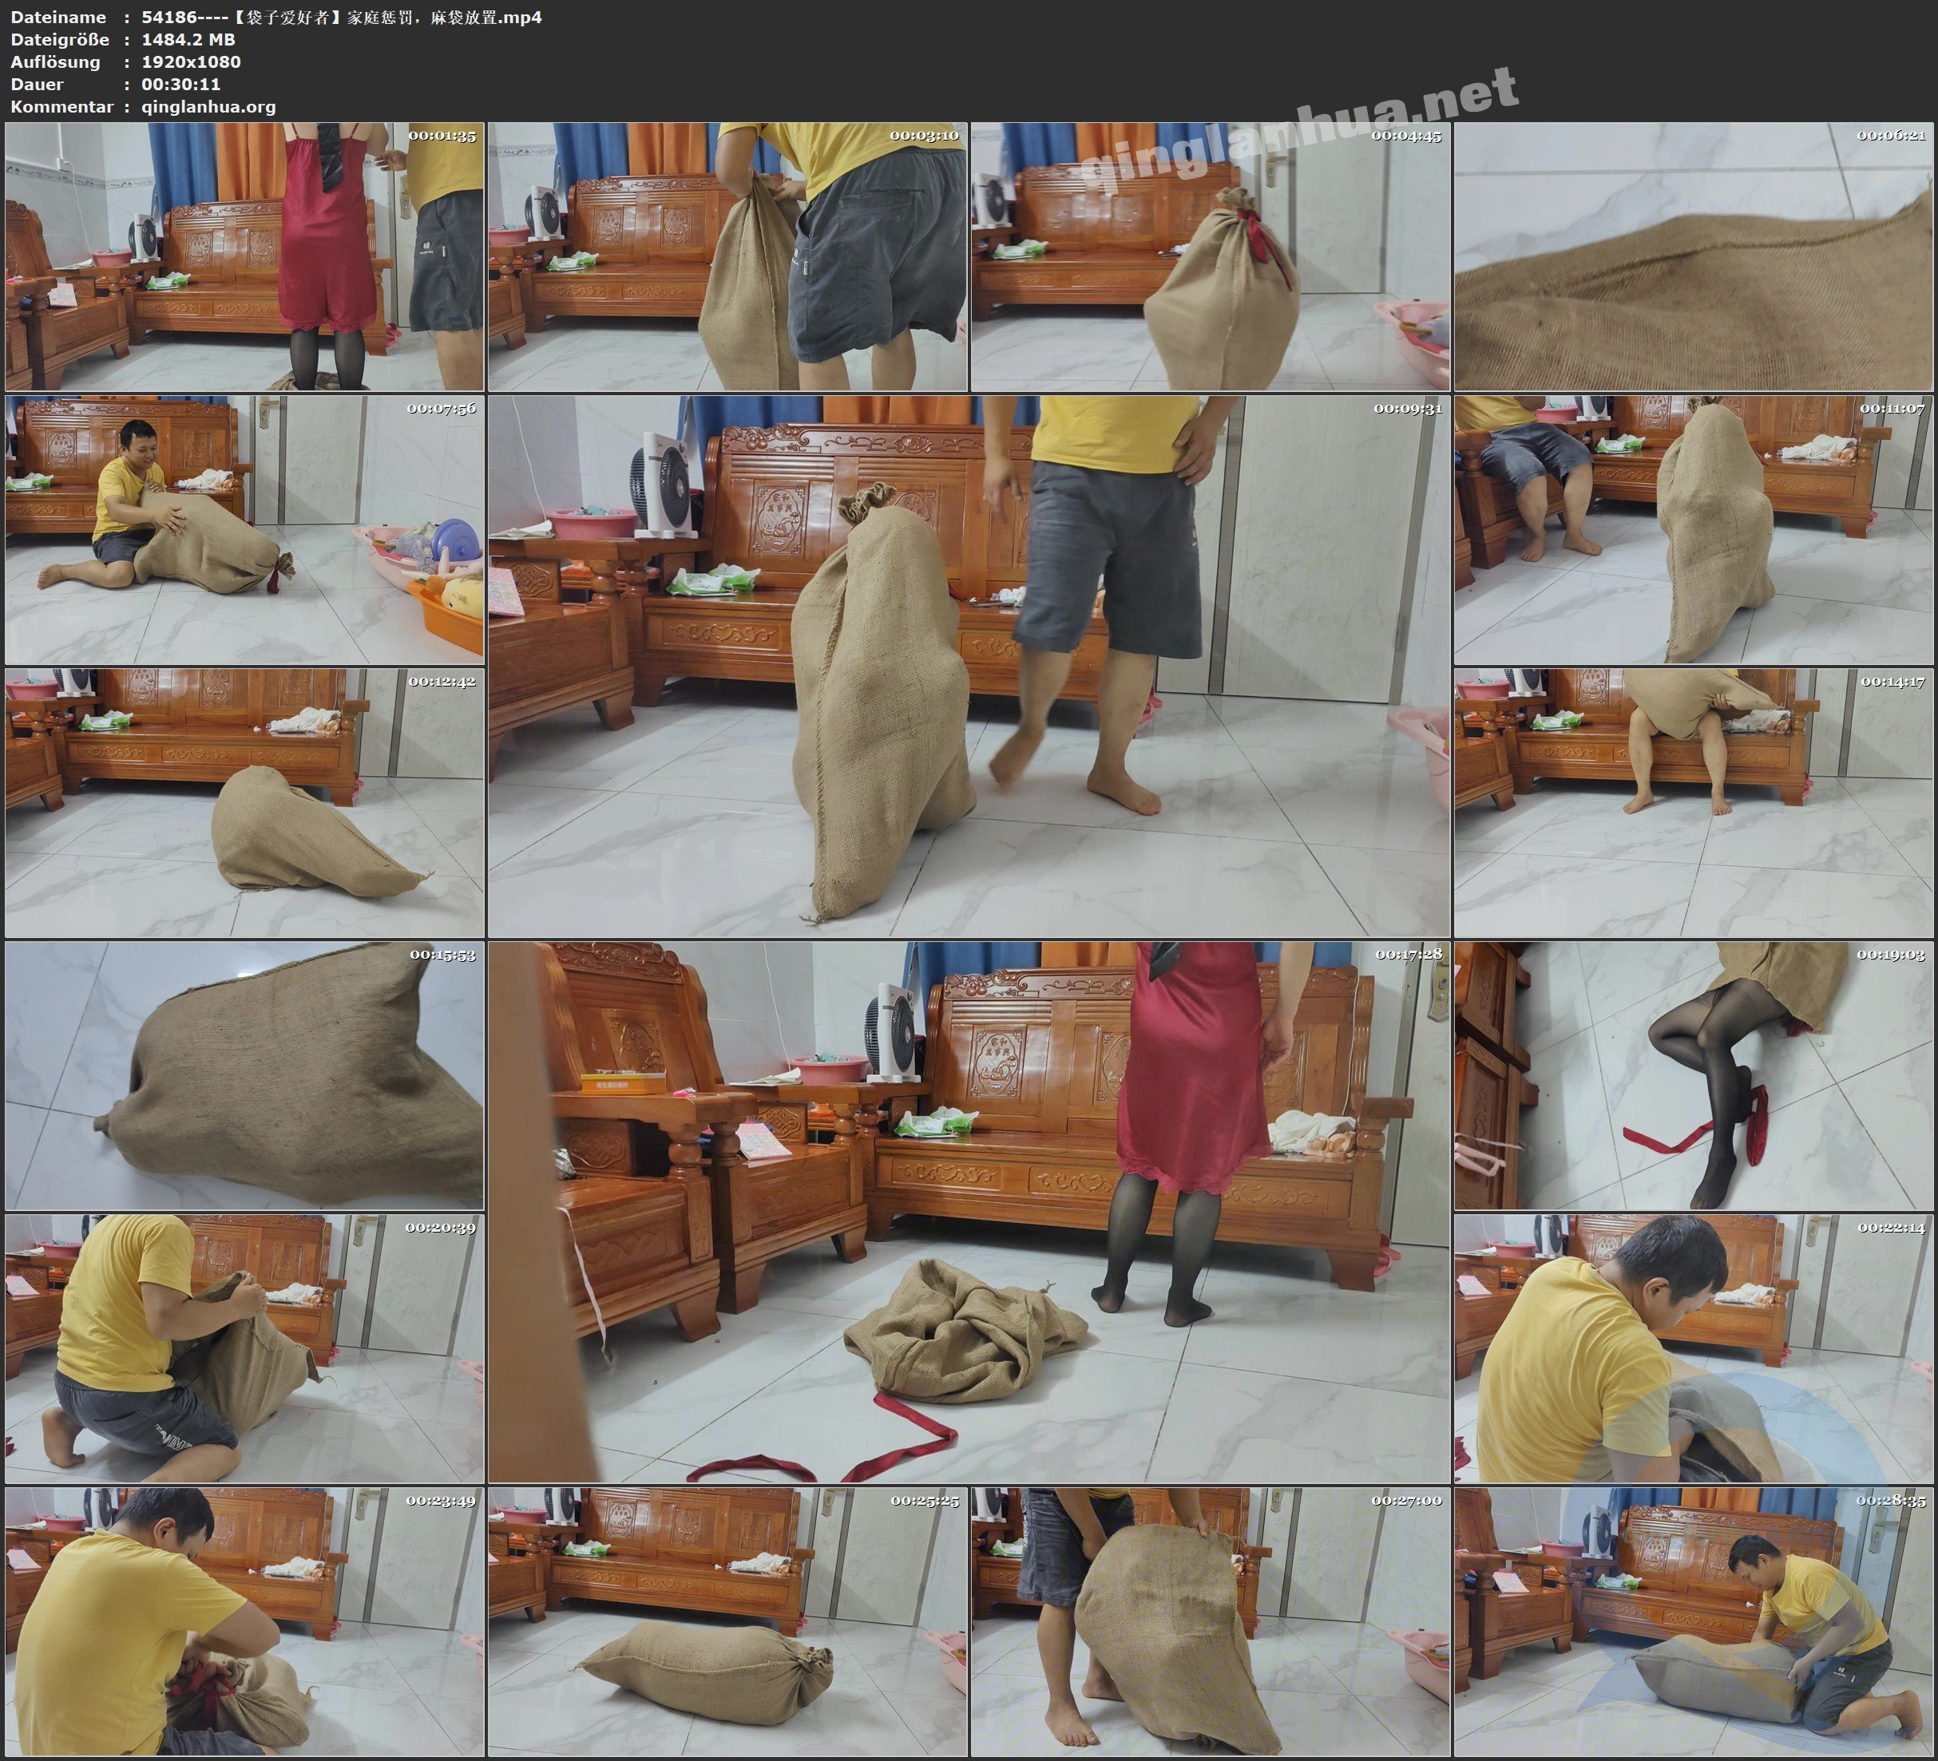The height and width of the screenshot is (1761, 1938).
Task: Open the close-up frame at 00:06:21
Action: [x=1694, y=257]
